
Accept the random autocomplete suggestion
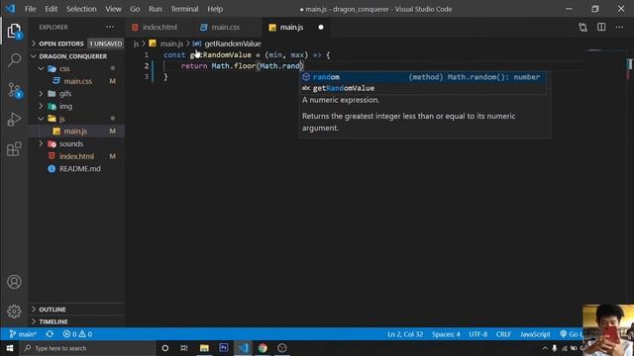423,77
